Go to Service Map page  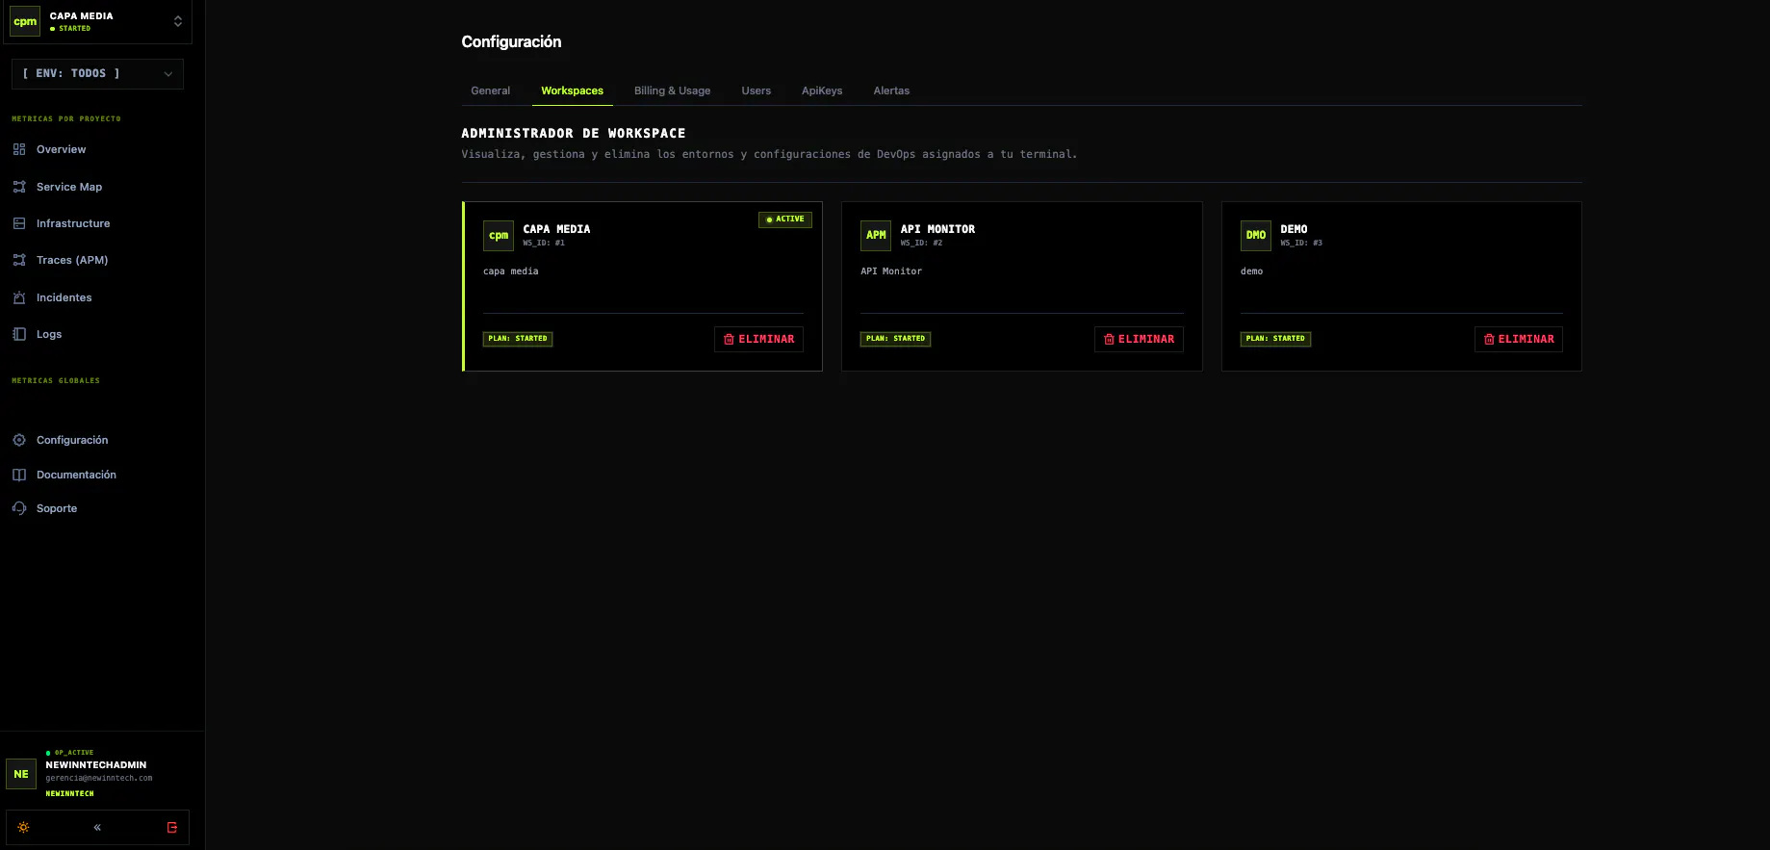pyautogui.click(x=69, y=187)
